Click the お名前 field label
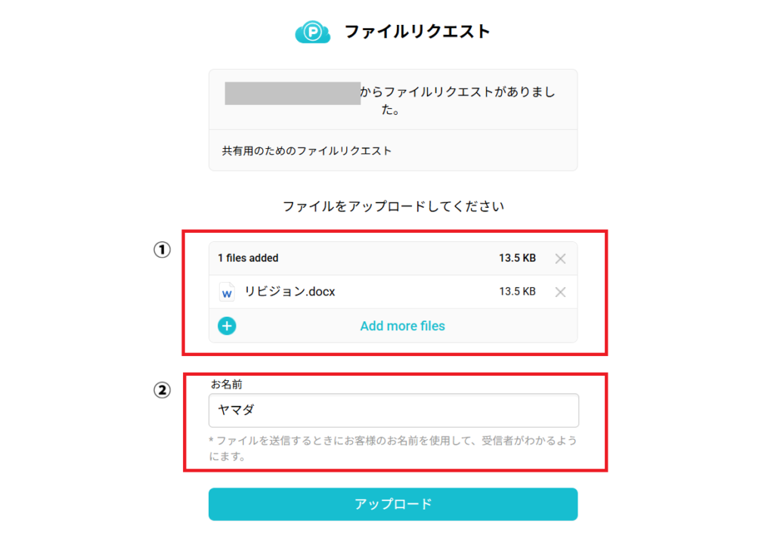 pos(227,385)
